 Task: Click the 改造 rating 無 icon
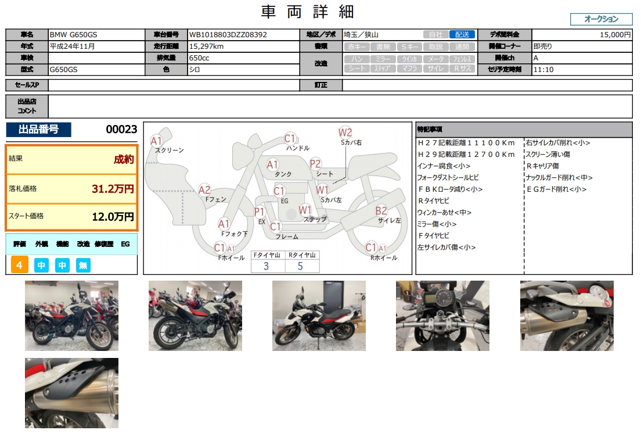tap(83, 266)
